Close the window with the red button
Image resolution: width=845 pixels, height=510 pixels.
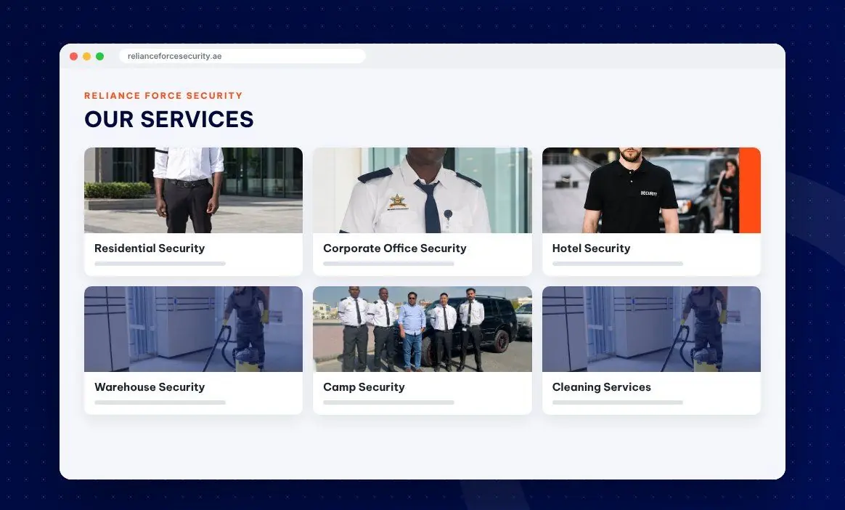pyautogui.click(x=74, y=56)
